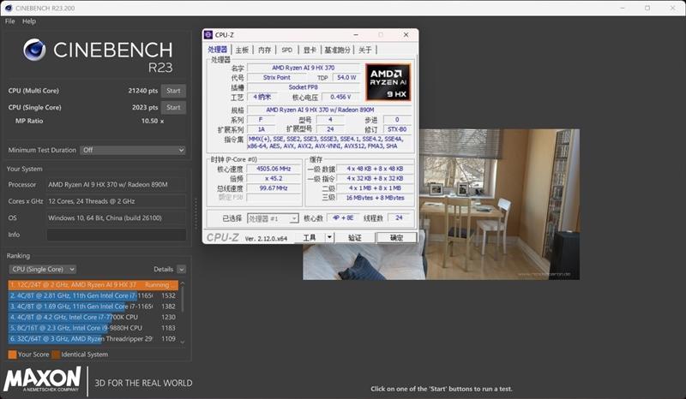Screen dimensions: 686x399
Task: Start the CPU Multi Core test
Action: click(173, 91)
